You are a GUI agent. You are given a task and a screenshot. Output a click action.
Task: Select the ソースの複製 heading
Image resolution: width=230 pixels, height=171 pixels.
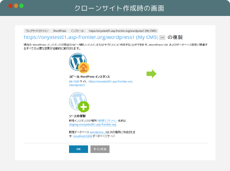77,116
